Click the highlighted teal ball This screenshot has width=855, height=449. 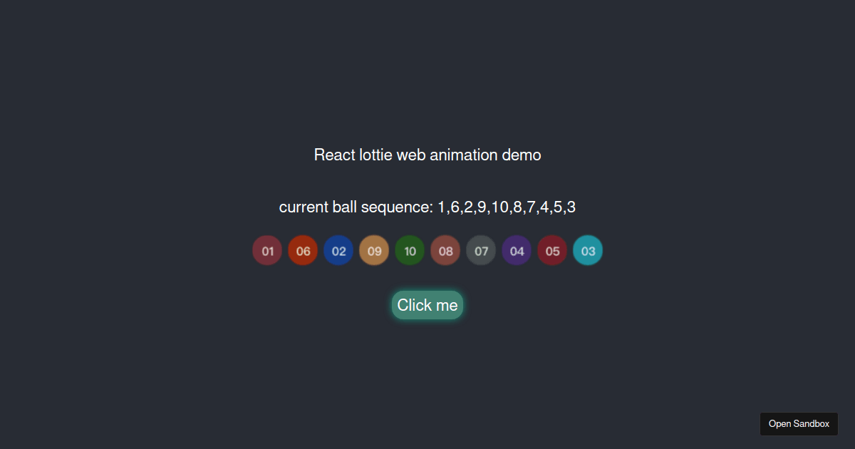tap(588, 250)
